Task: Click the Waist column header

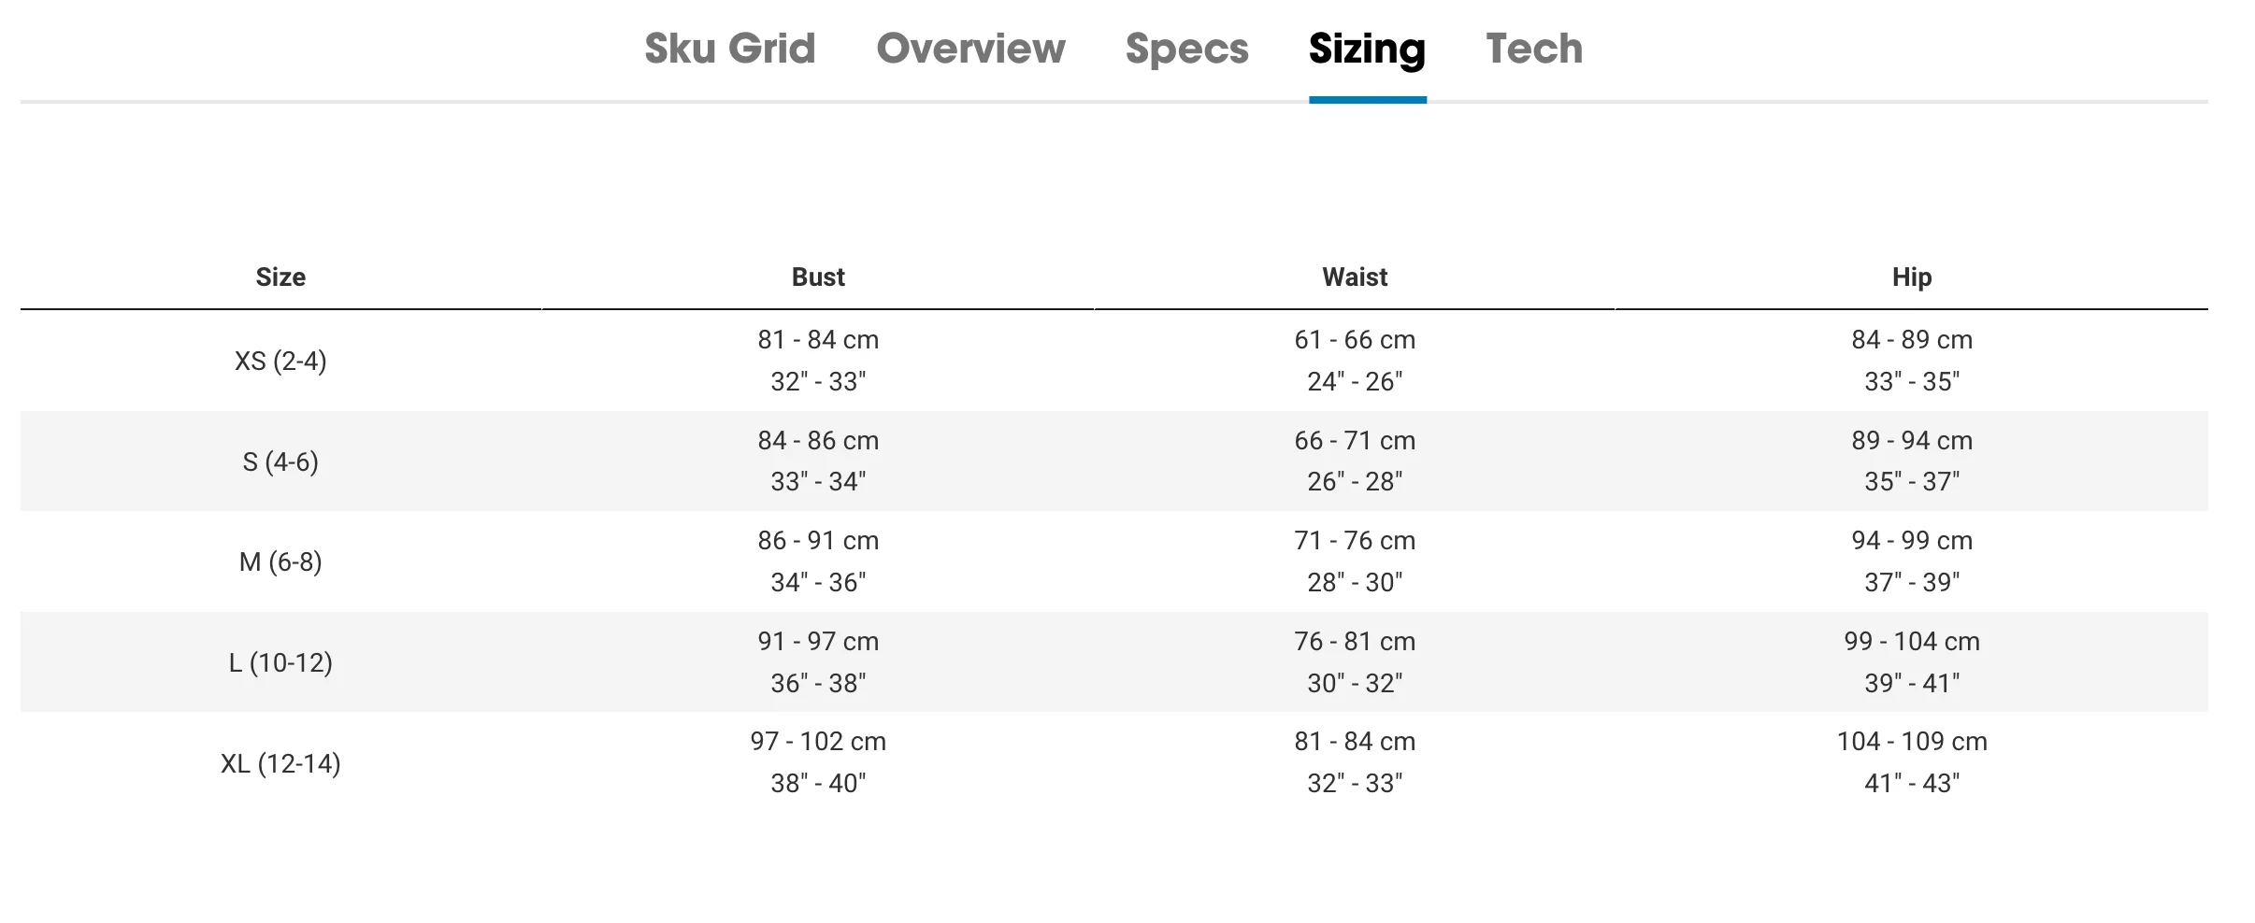Action: [1355, 277]
